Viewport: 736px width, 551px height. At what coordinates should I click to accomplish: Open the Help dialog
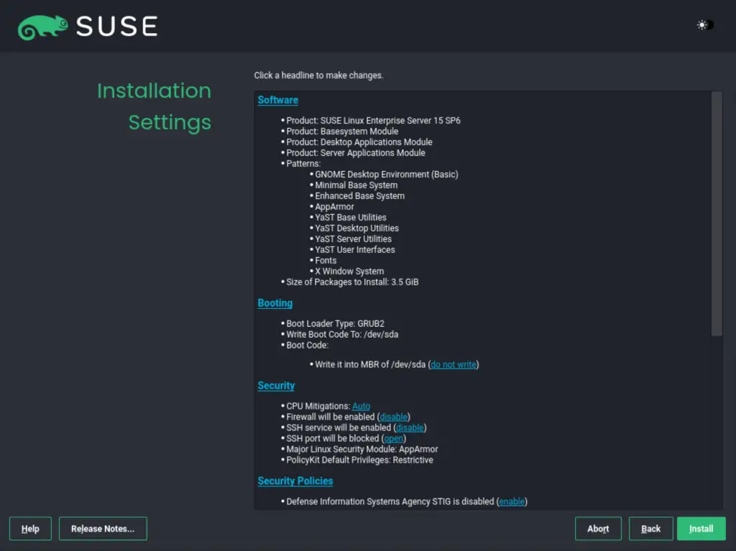point(29,528)
